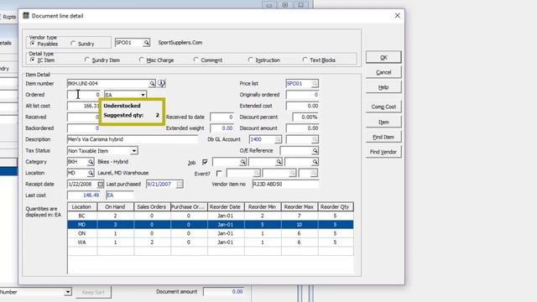Click Extended cost field
The height and width of the screenshot is (302, 537).
[x=302, y=106]
